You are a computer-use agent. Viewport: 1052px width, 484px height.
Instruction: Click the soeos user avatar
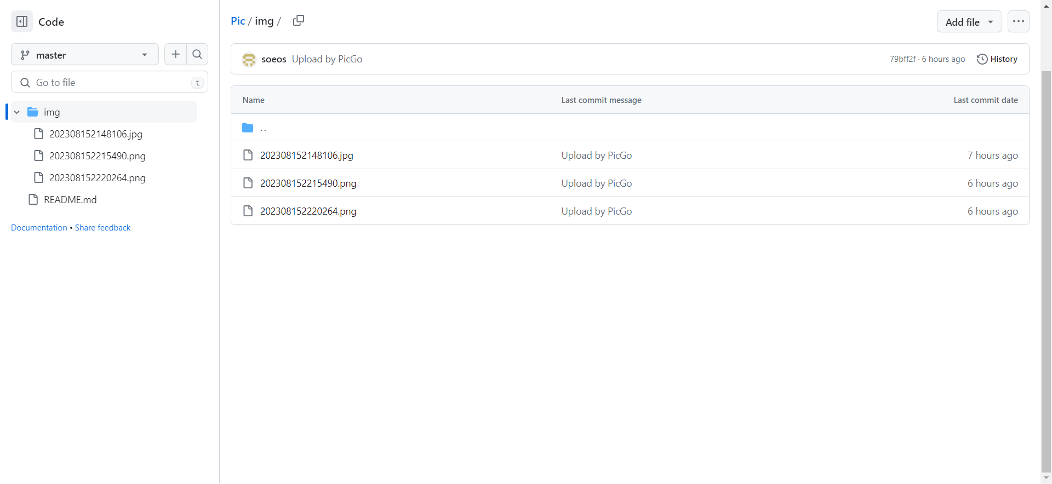[x=249, y=59]
